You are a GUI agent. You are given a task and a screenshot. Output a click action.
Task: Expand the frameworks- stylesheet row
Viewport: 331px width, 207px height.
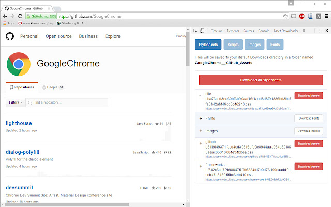tap(201, 166)
